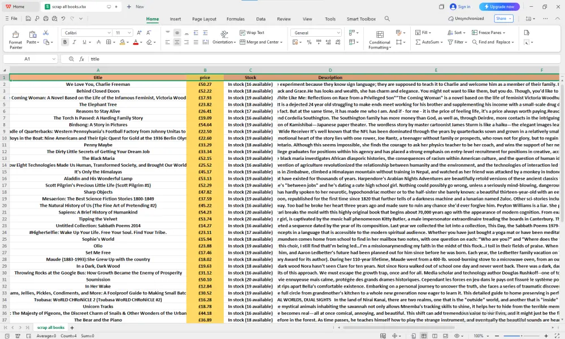
Task: Expand the General number format dropdown
Action: (x=338, y=33)
